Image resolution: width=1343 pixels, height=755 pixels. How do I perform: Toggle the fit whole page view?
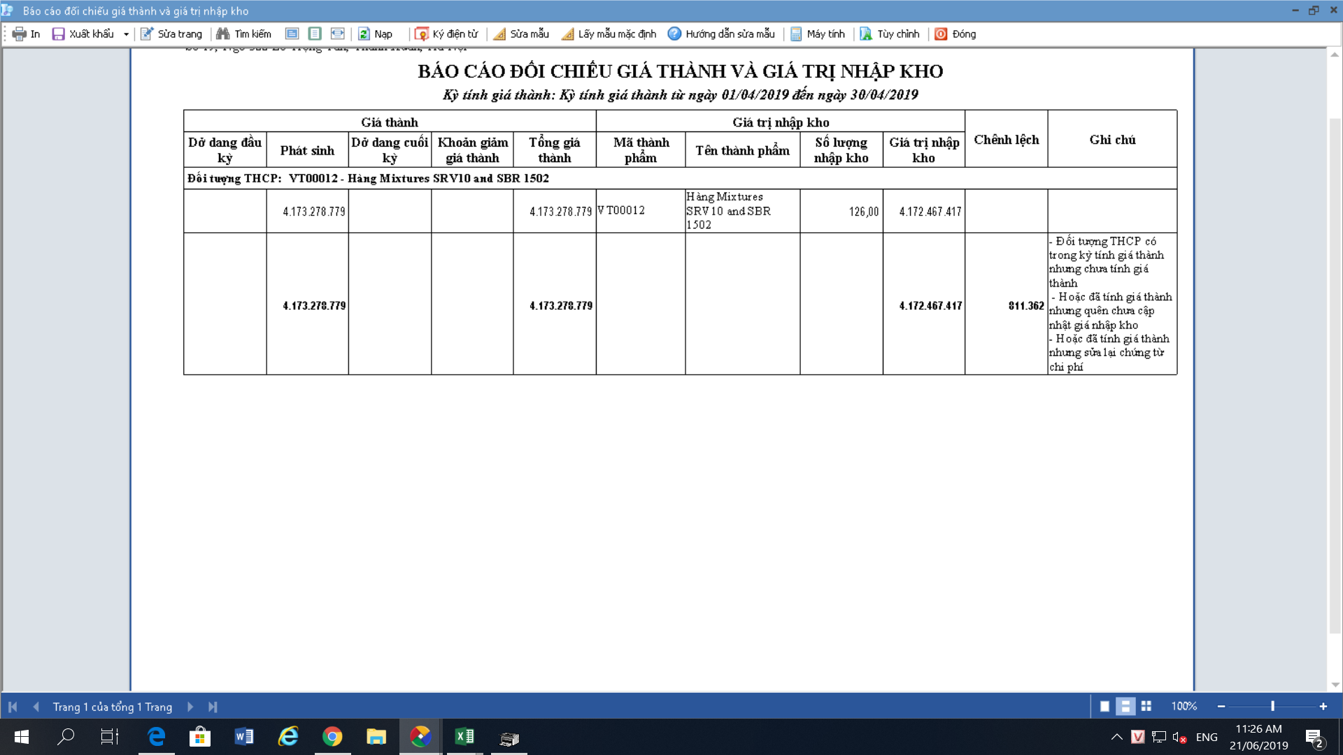pos(315,34)
